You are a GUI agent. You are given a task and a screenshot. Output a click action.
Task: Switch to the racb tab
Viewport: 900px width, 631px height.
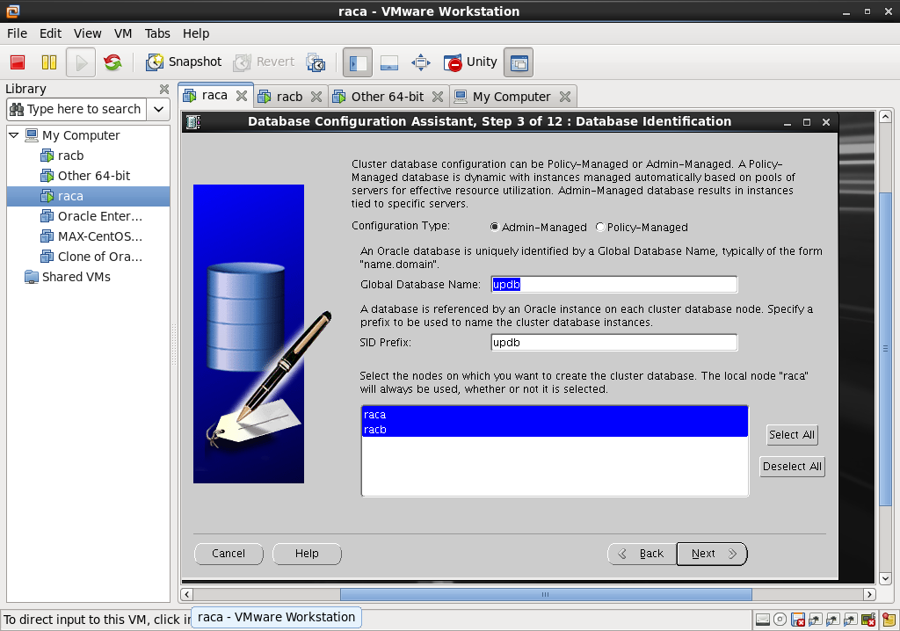click(x=289, y=97)
